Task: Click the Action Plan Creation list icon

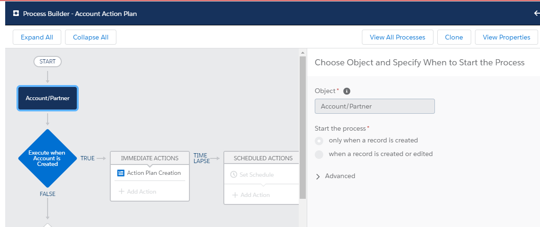Action: coord(121,173)
